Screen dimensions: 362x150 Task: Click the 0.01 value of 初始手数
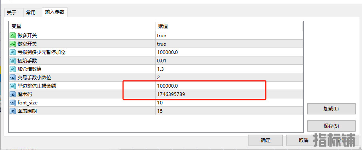point(161,61)
